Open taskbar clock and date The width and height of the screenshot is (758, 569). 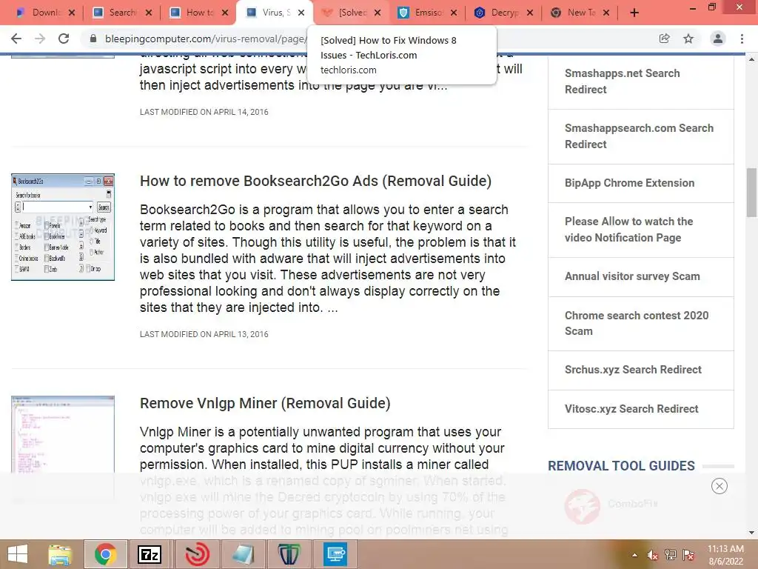[x=725, y=555]
